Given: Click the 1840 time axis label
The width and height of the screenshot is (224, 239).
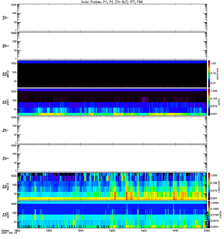Looking at the screenshot, I should click(x=81, y=231).
